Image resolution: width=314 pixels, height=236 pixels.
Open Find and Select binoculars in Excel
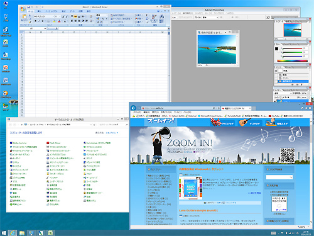click(161, 18)
